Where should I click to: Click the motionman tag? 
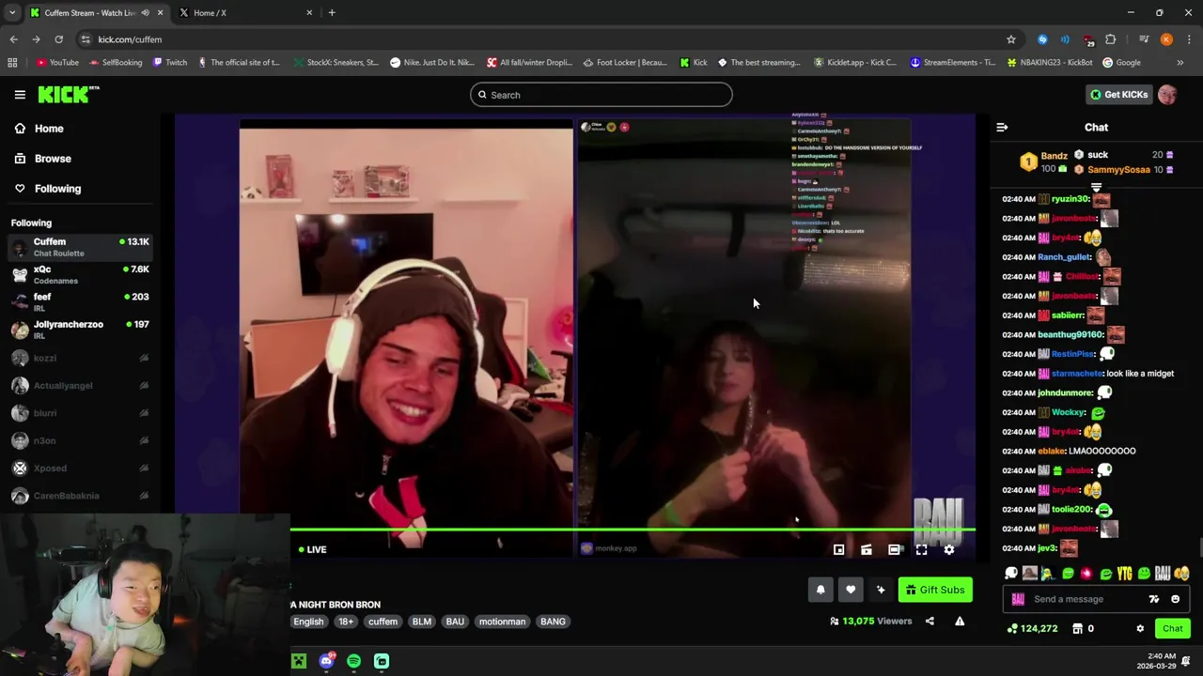[502, 622]
